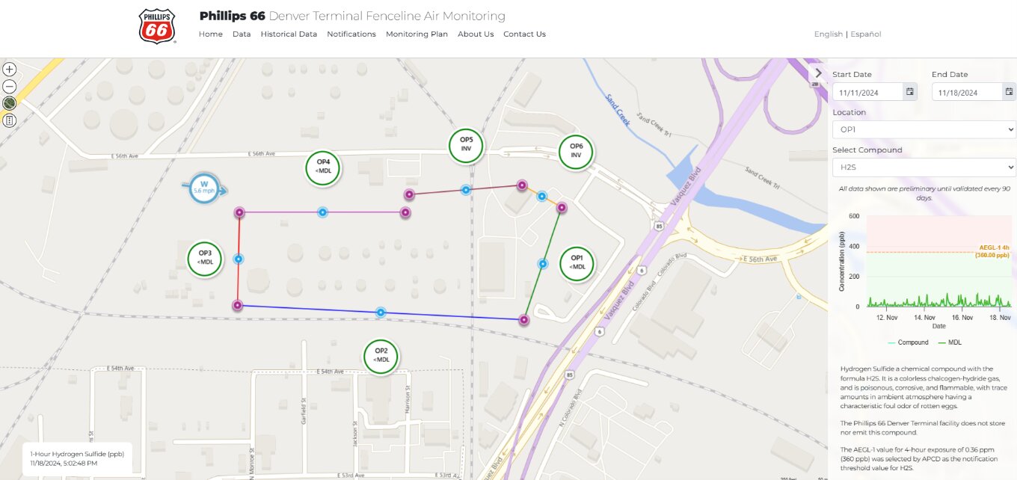The height and width of the screenshot is (480, 1017).
Task: Toggle the traffic layer button
Action: click(x=10, y=120)
